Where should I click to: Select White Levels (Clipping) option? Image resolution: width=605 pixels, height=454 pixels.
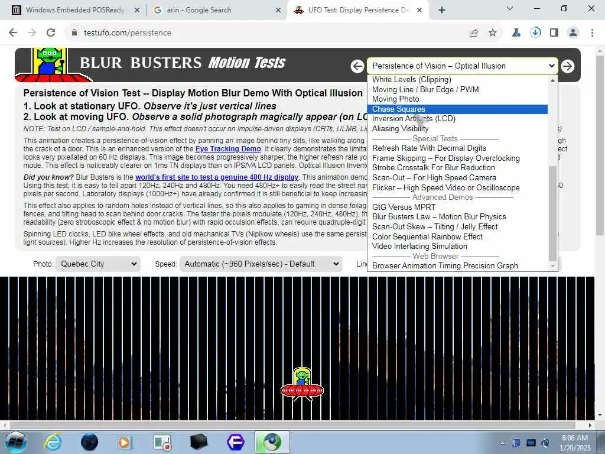click(x=457, y=80)
